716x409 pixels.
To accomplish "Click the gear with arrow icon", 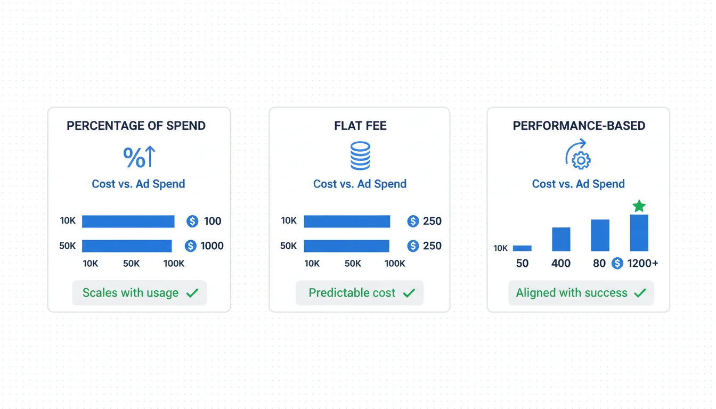I will (x=578, y=156).
